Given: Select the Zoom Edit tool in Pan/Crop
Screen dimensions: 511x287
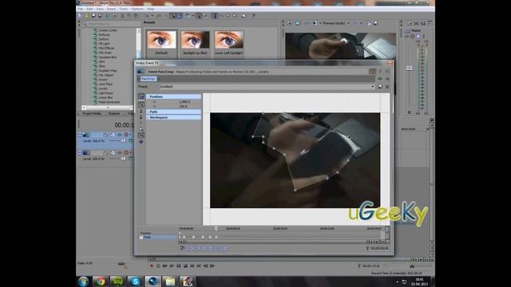Looking at the screenshot, I should coord(141,129).
